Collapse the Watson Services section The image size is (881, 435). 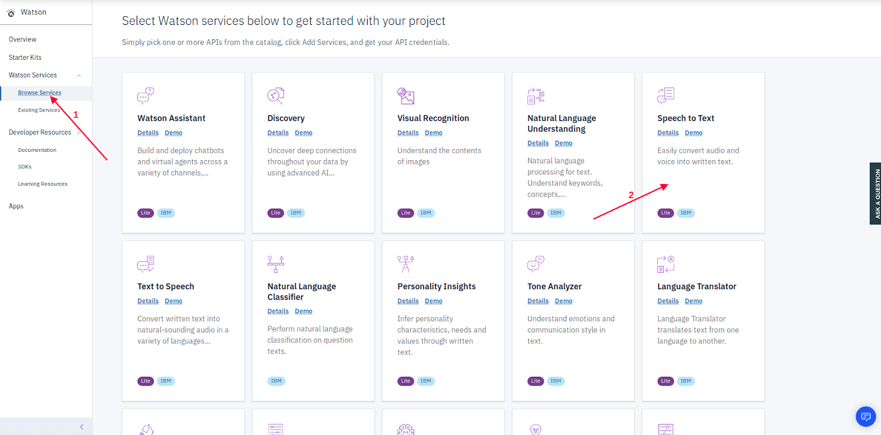point(79,75)
